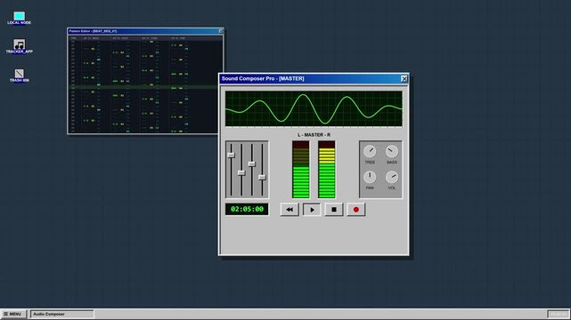Click the 02:05:00 time counter display

[x=247, y=209]
